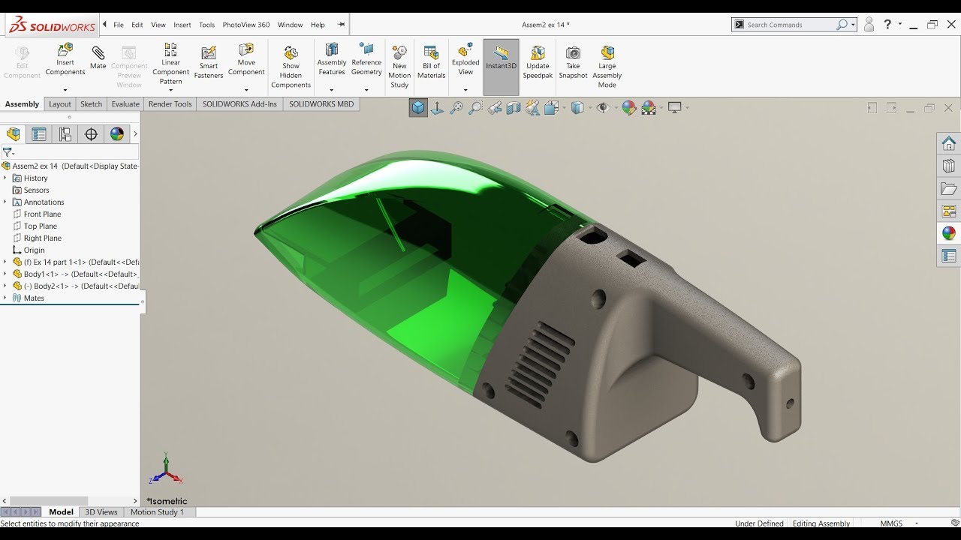Viewport: 961px width, 540px height.
Task: Click Insert Components tool
Action: (65, 60)
